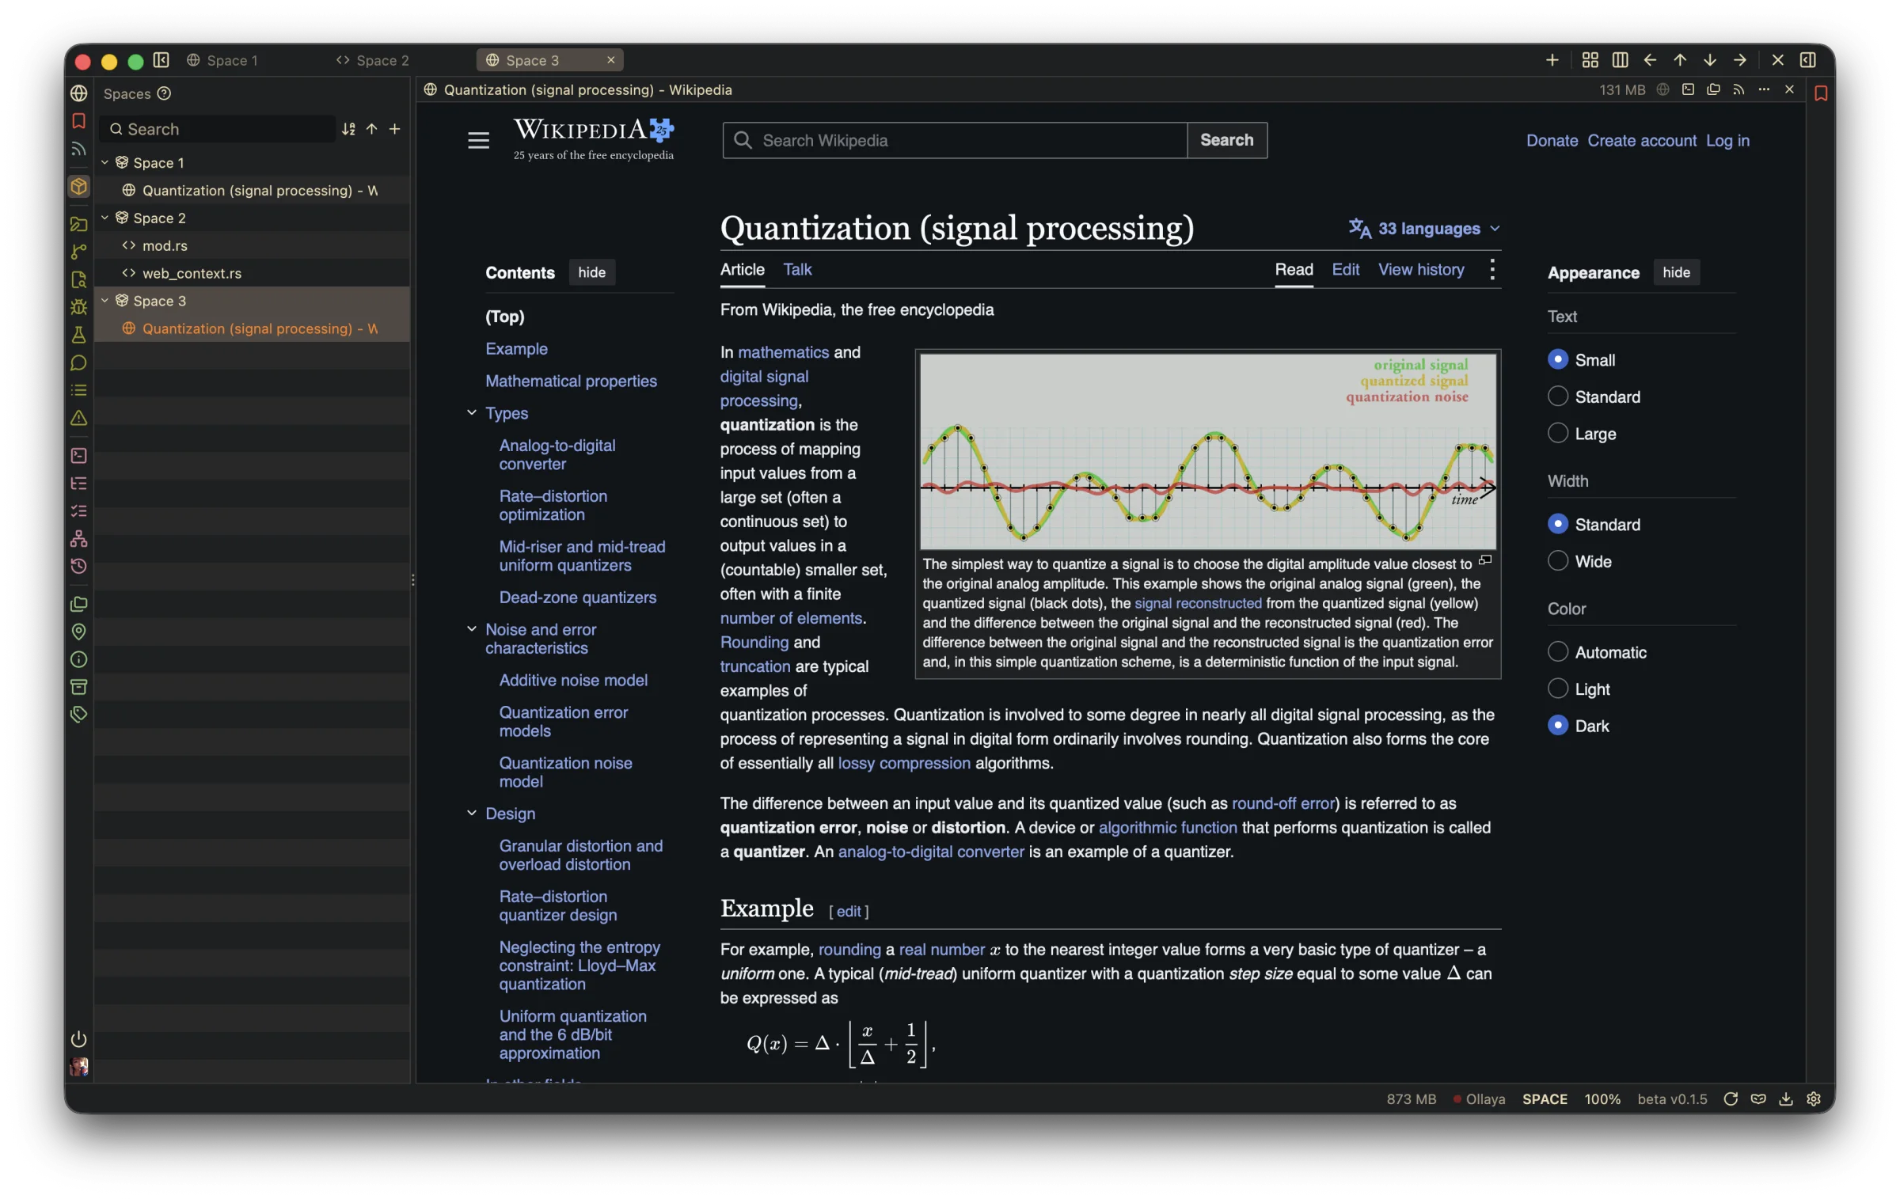Open the flask testing icon in sidebar
Viewport: 1900px width, 1199px height.
[x=78, y=335]
